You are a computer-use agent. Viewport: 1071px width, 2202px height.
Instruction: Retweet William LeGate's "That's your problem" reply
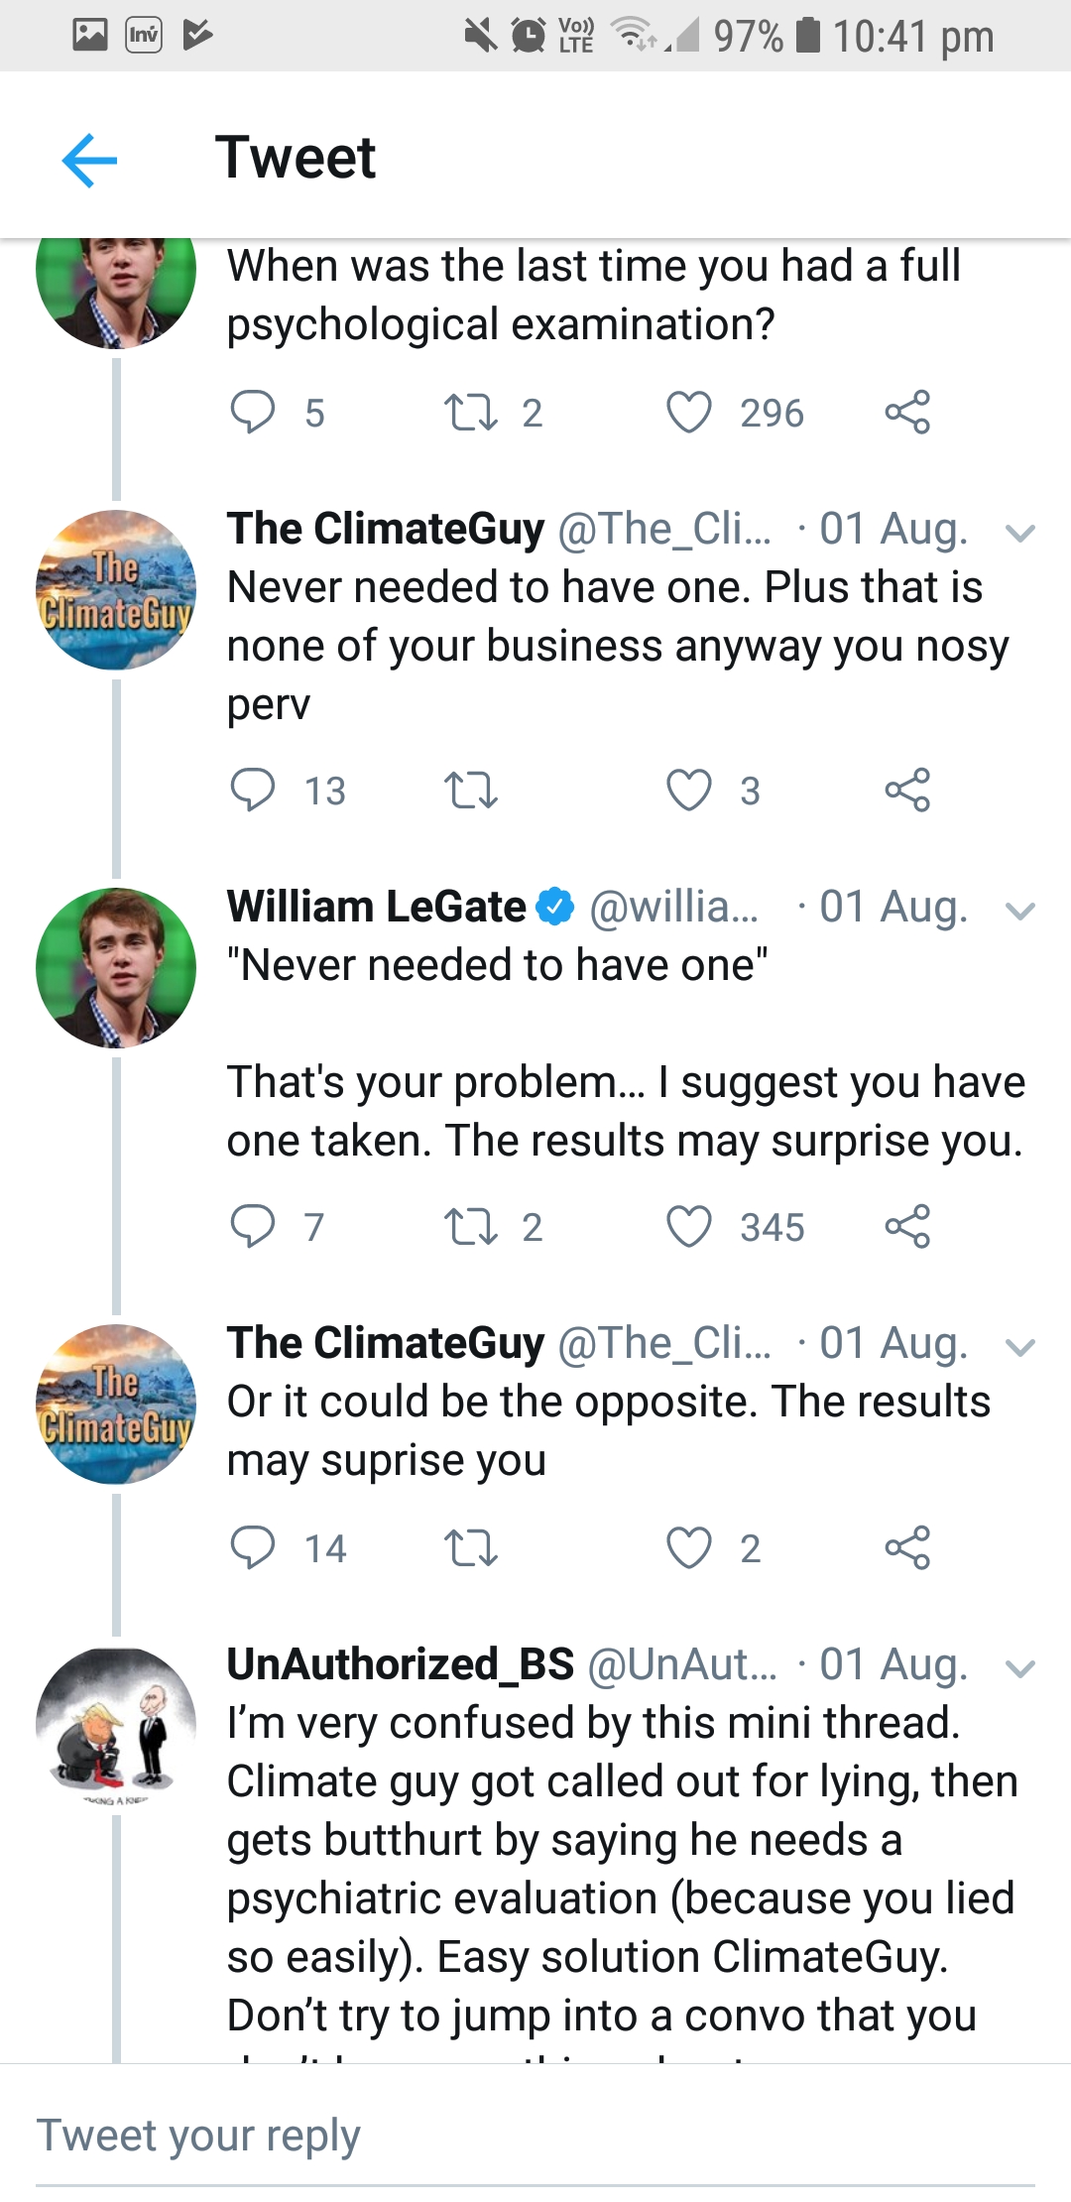pos(470,1227)
